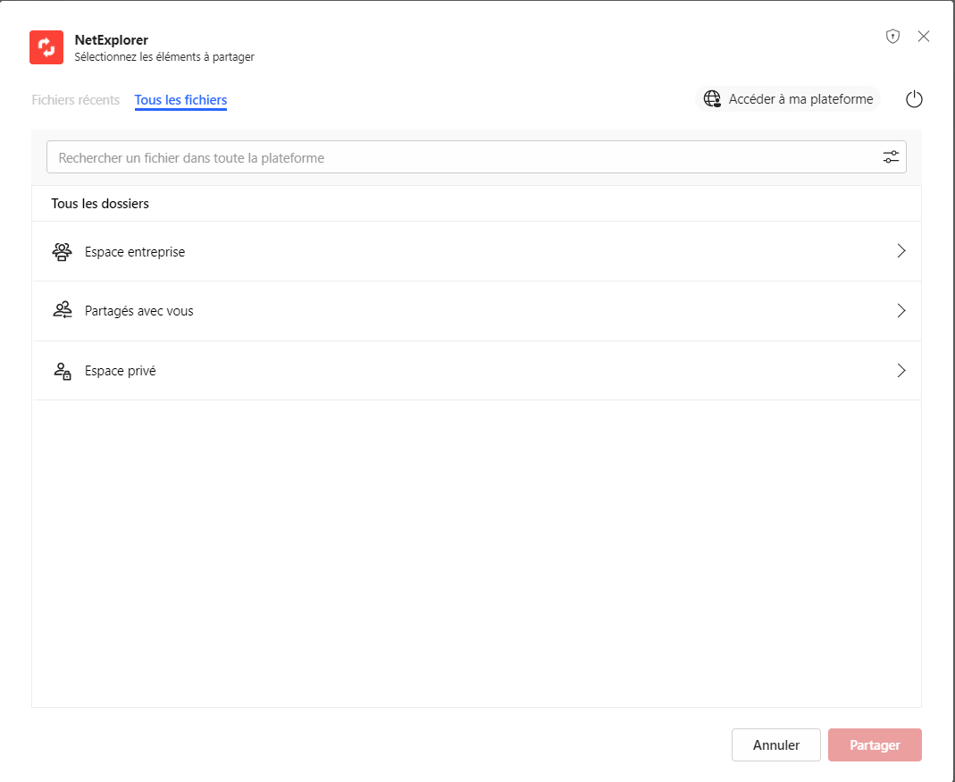Click the shield security icon
This screenshot has width=955, height=782.
pos(892,37)
